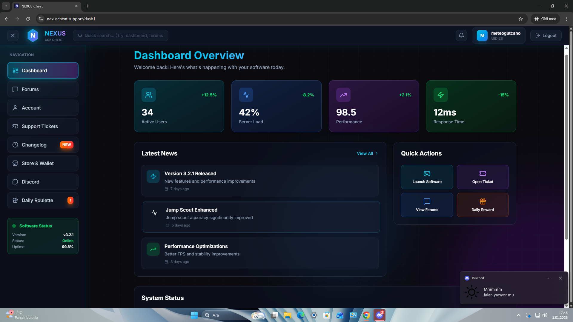The width and height of the screenshot is (573, 322).
Task: Open Forums in the navigation
Action: tap(43, 89)
